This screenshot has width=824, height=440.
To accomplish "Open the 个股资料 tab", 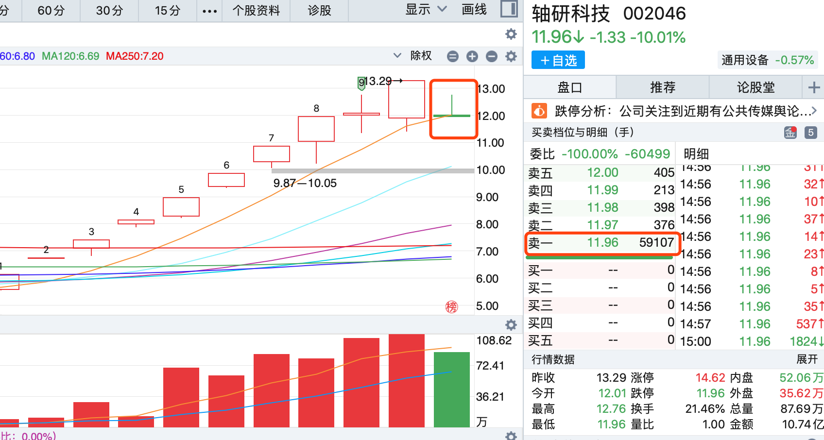I will pyautogui.click(x=256, y=11).
